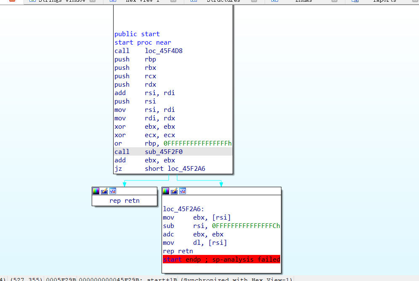Select the 'mov ebx, [rsi]' instruction
The height and width of the screenshot is (281, 419).
(x=197, y=217)
